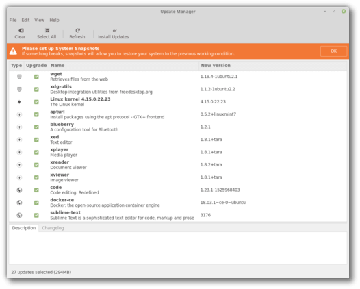
Task: Select the xdg-utils package row
Action: 178,89
